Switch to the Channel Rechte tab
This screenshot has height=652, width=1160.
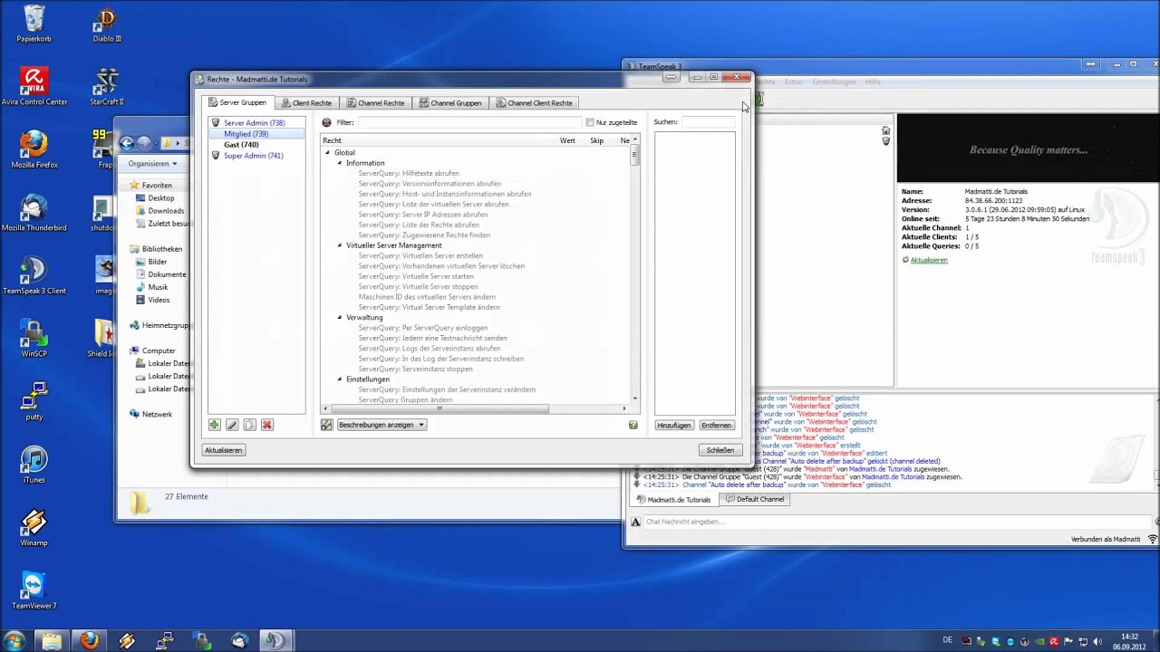(375, 103)
